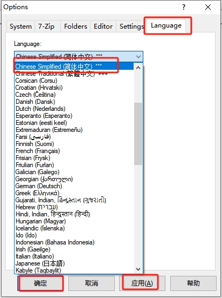Collapse the Language combo box arrow
The width and height of the screenshot is (222, 298).
tap(138, 57)
